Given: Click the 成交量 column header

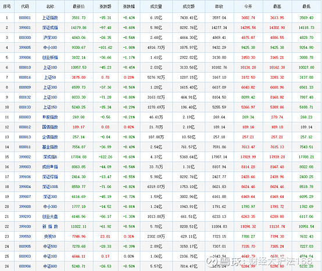Looking at the screenshot, I should (156, 6).
